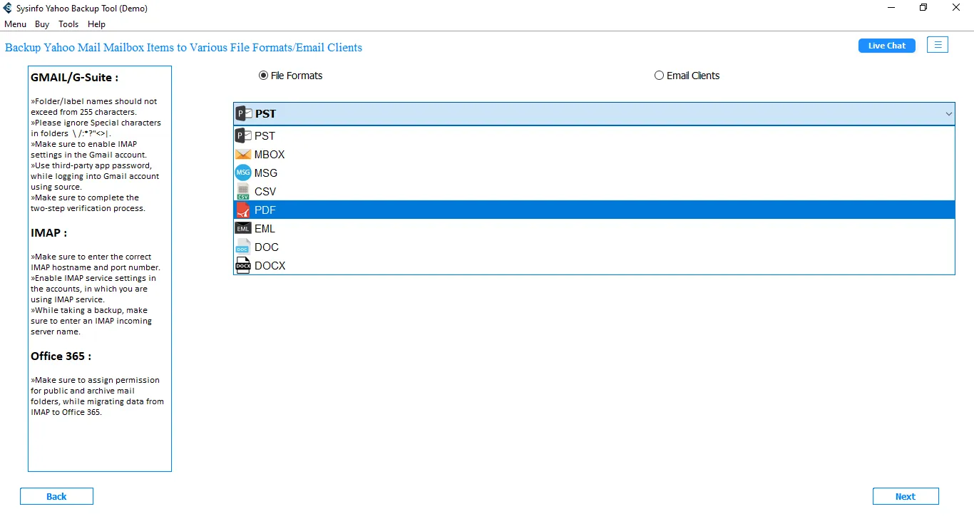The image size is (974, 519).
Task: Open the hamburger menu icon beside Live Chat
Action: point(938,45)
